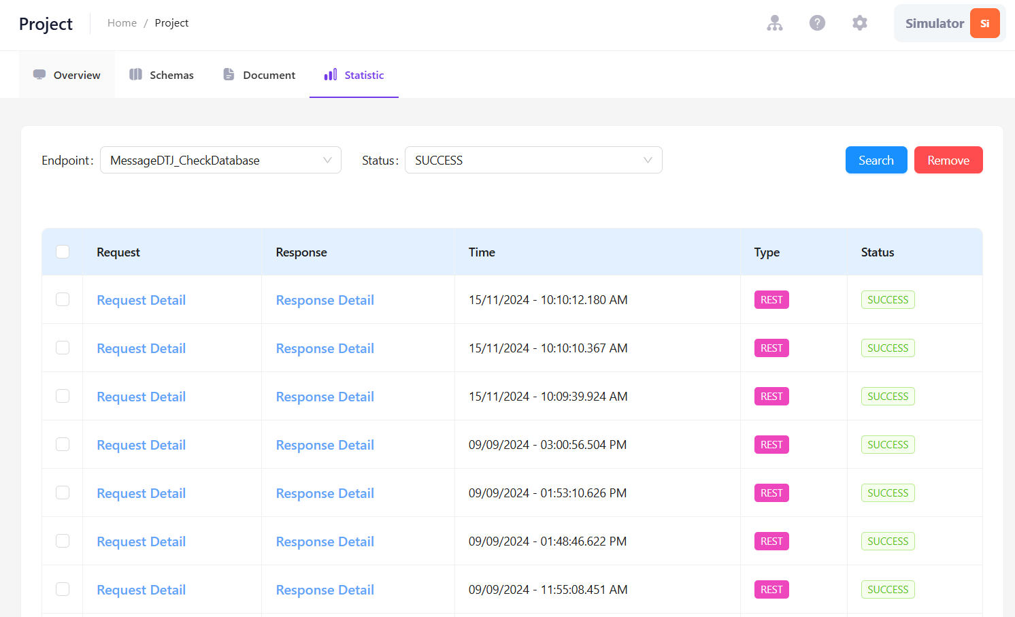Click the Document tab file icon

pos(229,74)
